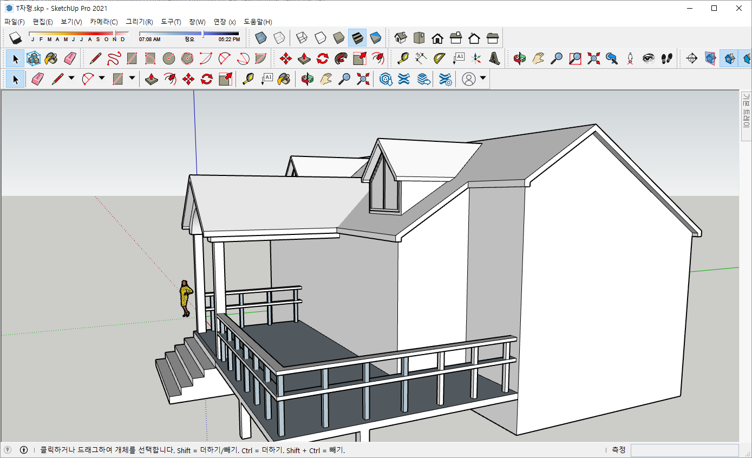Screen dimensions: 752x458
Task: Click Send to LayOut icon
Action: pyautogui.click(x=424, y=80)
